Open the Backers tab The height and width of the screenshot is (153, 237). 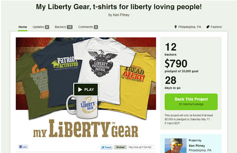[x=60, y=27]
